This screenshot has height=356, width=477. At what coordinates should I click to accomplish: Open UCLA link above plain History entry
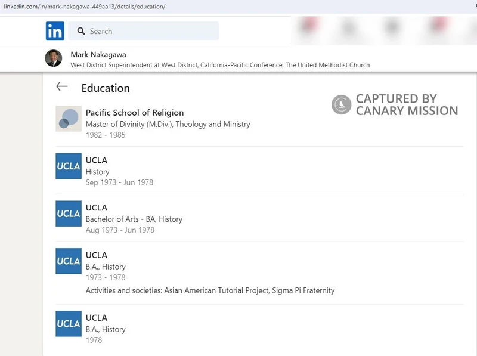(97, 160)
